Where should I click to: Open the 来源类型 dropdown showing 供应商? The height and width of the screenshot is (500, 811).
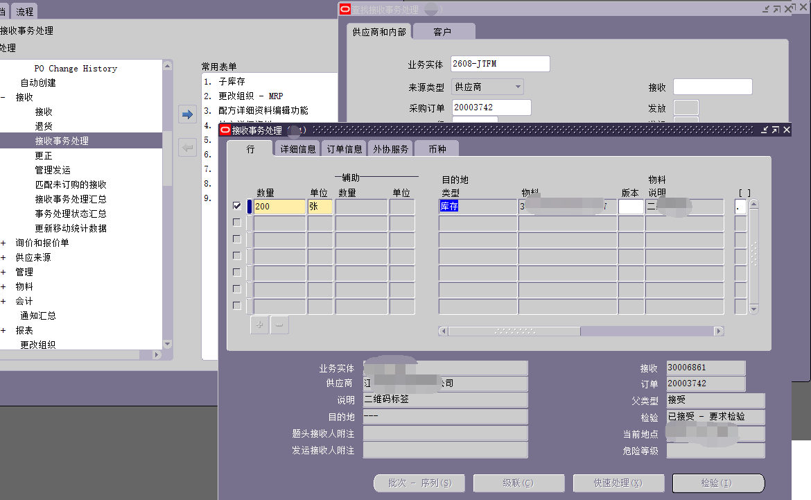pyautogui.click(x=517, y=87)
